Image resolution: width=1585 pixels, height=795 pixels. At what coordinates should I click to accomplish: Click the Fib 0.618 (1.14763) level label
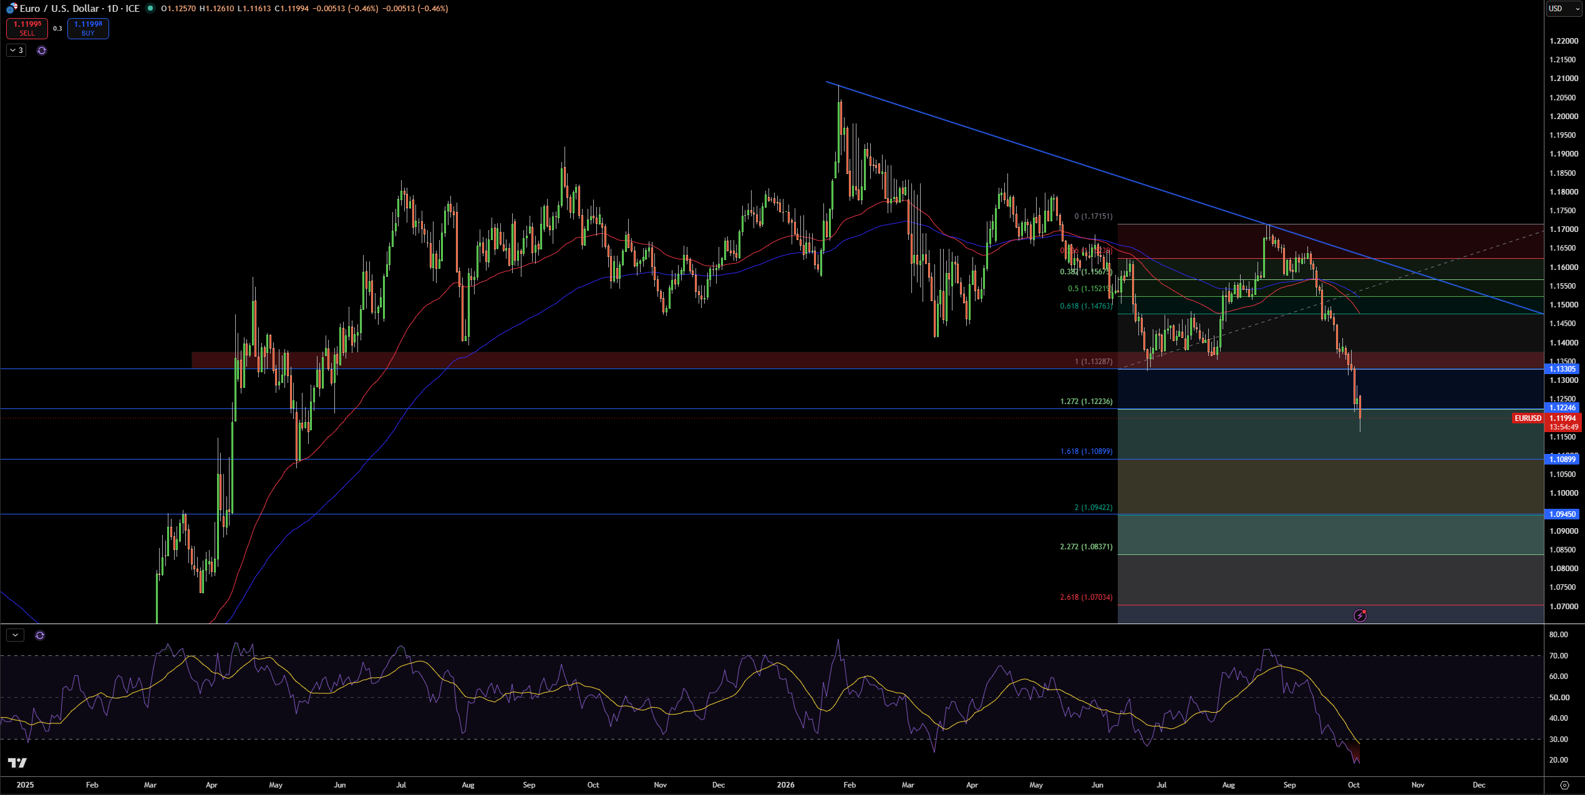1086,306
